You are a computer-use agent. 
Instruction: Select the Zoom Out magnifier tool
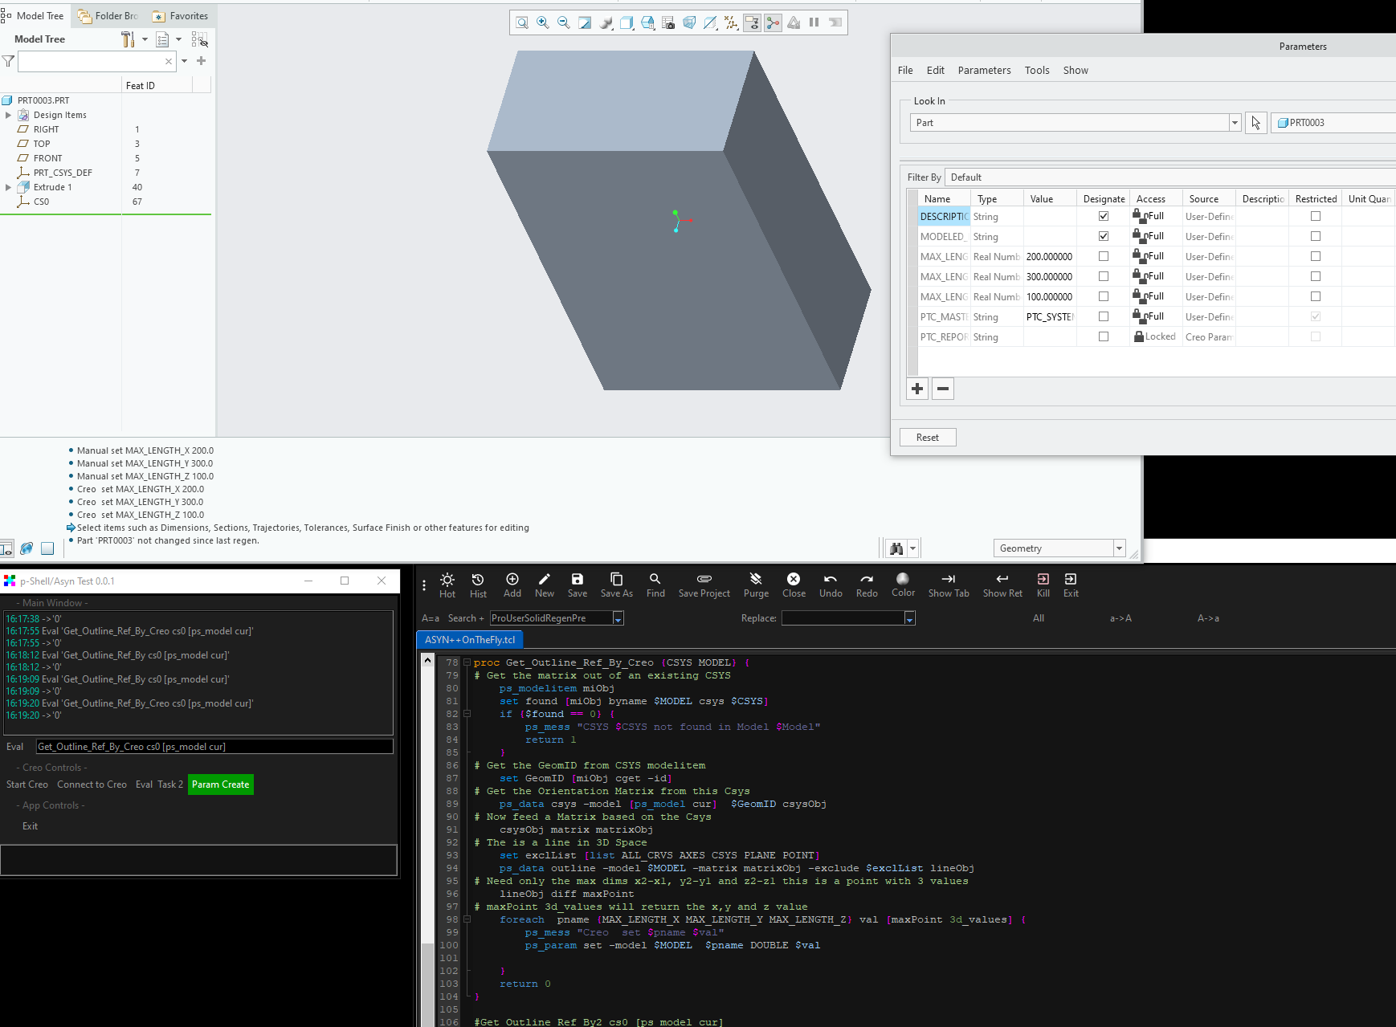[x=563, y=22]
